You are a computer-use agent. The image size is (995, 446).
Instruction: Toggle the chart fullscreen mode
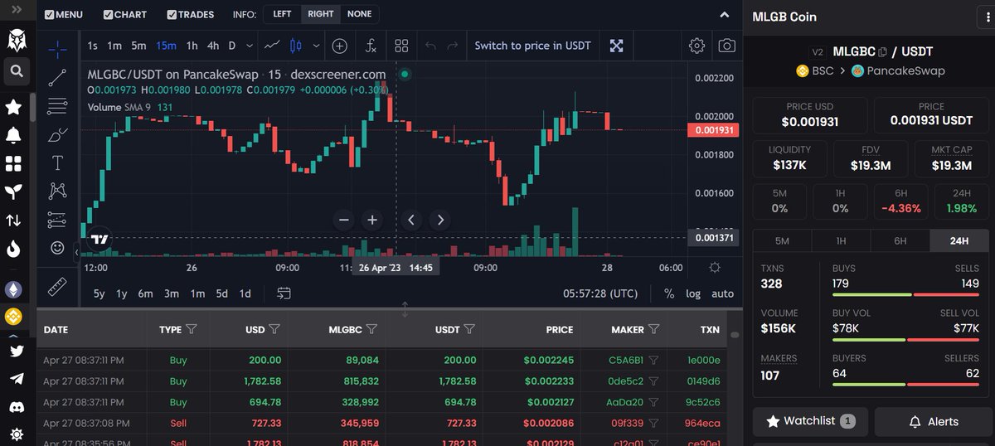point(616,46)
